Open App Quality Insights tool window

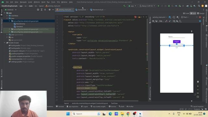click(x=98, y=107)
